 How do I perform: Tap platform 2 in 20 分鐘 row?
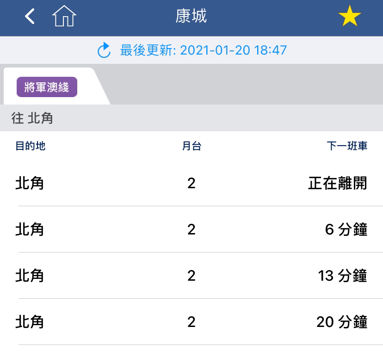pos(191,322)
